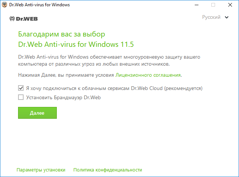Open the Русский language selector

215,17
